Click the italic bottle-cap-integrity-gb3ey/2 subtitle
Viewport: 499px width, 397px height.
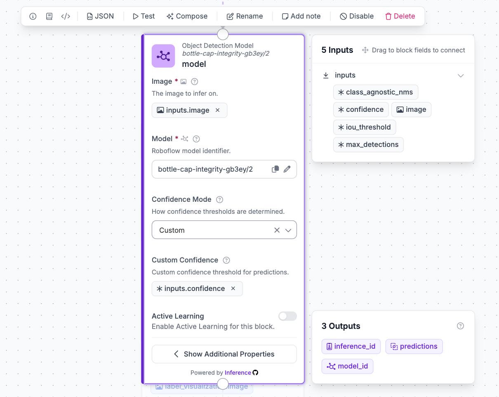[x=226, y=54]
